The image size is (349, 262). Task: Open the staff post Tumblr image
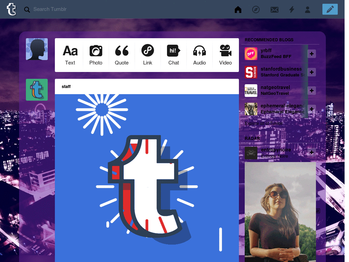coord(147,178)
